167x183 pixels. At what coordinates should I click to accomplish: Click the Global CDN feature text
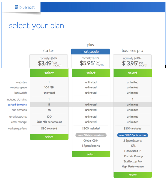click(91, 140)
